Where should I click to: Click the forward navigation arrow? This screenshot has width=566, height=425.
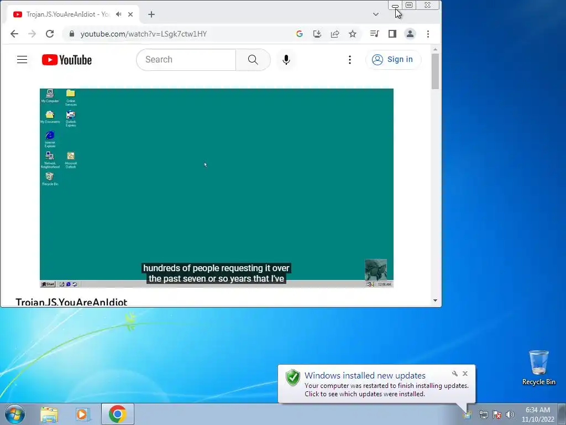(32, 34)
